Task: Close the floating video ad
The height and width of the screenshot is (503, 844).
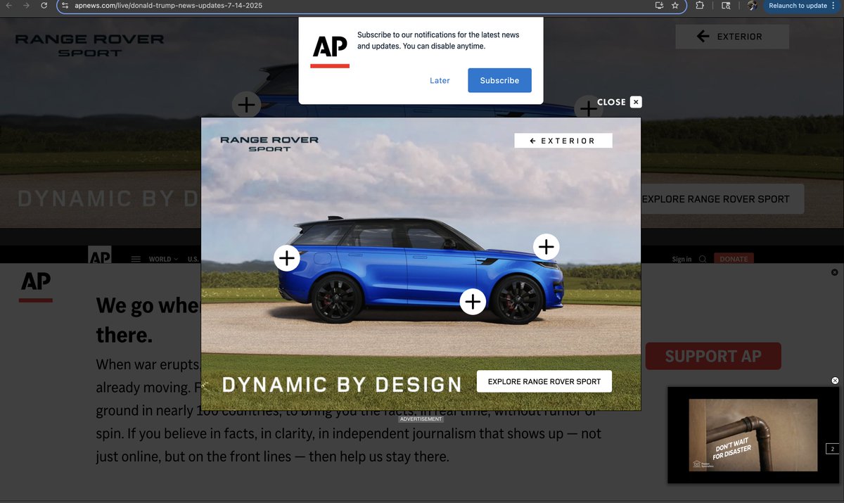Action: (835, 381)
